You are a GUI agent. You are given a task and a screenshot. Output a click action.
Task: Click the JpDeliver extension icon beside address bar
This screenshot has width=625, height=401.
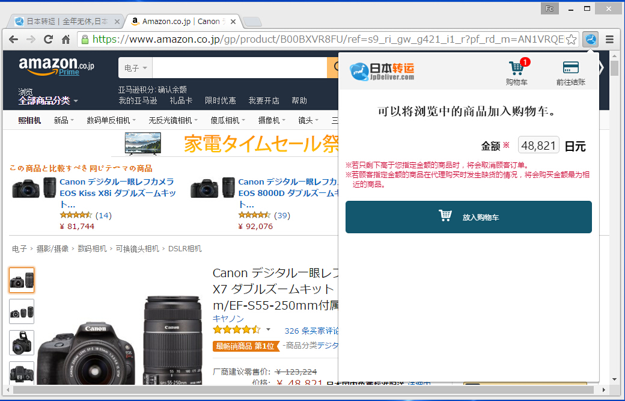(590, 40)
